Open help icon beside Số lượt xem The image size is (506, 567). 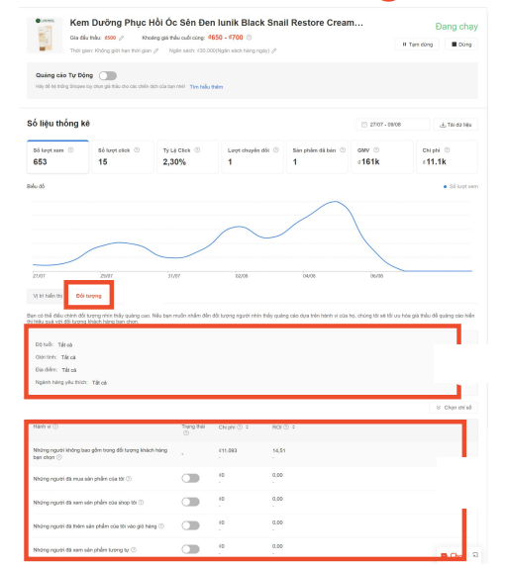(x=71, y=150)
